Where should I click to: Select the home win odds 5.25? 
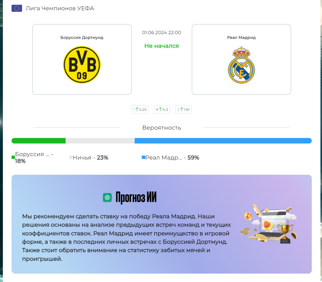point(140,109)
